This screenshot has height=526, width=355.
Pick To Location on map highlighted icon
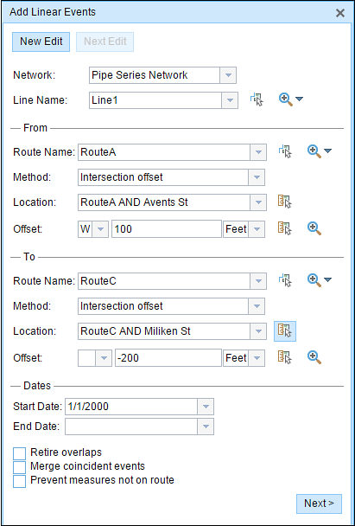tap(285, 331)
